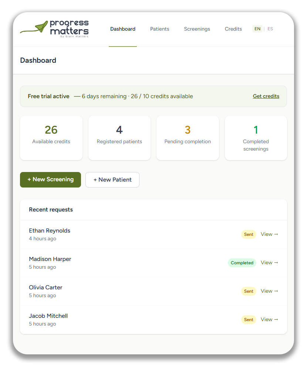This screenshot has width=307, height=368.
Task: Go to the Patients tab
Action: [x=160, y=29]
